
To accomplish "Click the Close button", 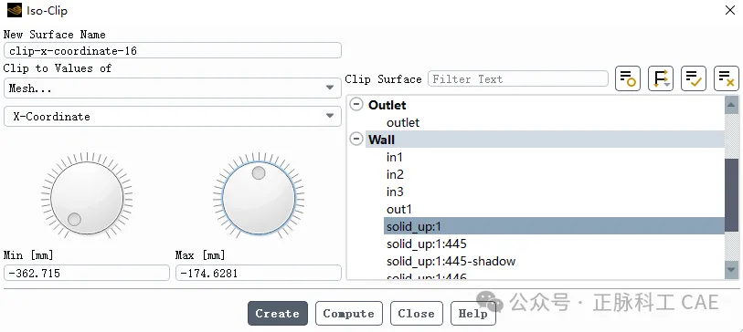I will 417,313.
